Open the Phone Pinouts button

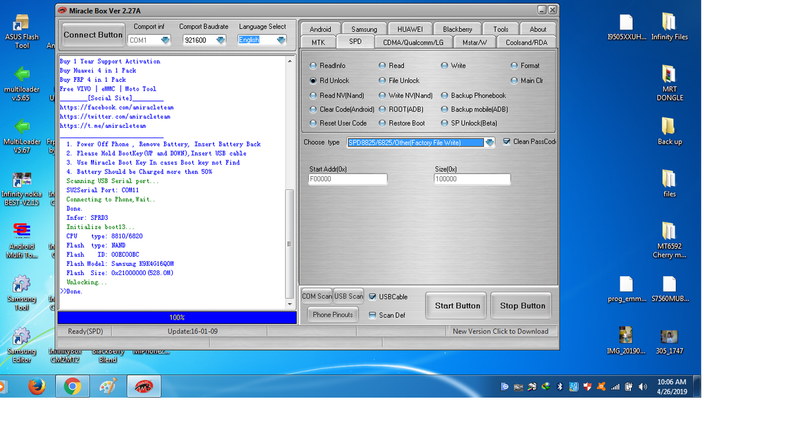tap(333, 315)
